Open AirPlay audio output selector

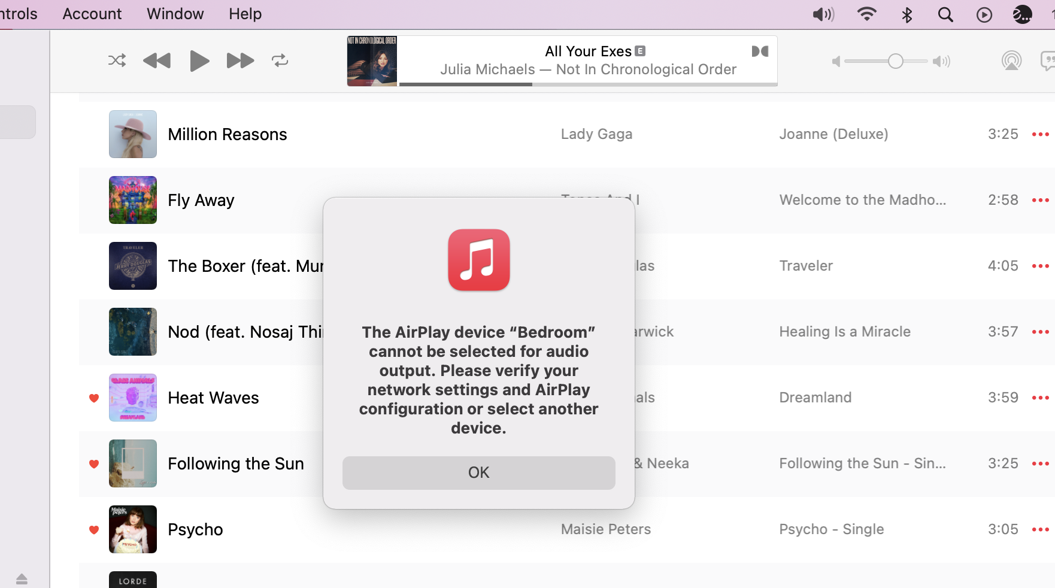1011,60
